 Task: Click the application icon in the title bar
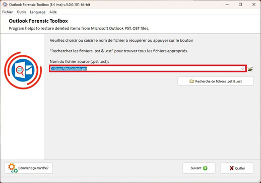click(x=5, y=5)
